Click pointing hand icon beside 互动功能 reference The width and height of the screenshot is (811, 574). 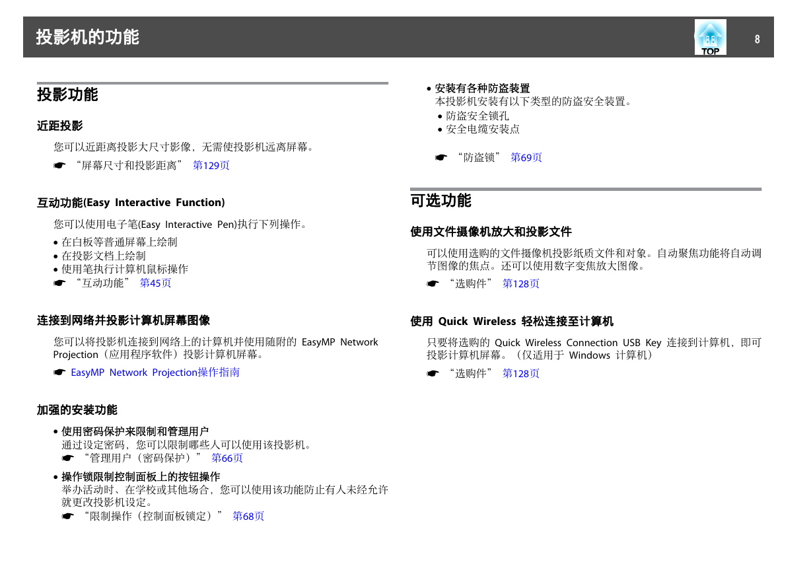[61, 283]
